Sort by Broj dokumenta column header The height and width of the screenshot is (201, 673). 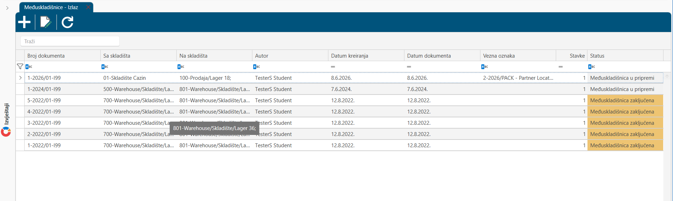62,56
